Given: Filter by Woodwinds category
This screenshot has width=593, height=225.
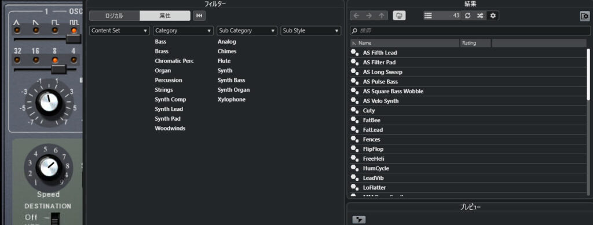Looking at the screenshot, I should click(170, 128).
